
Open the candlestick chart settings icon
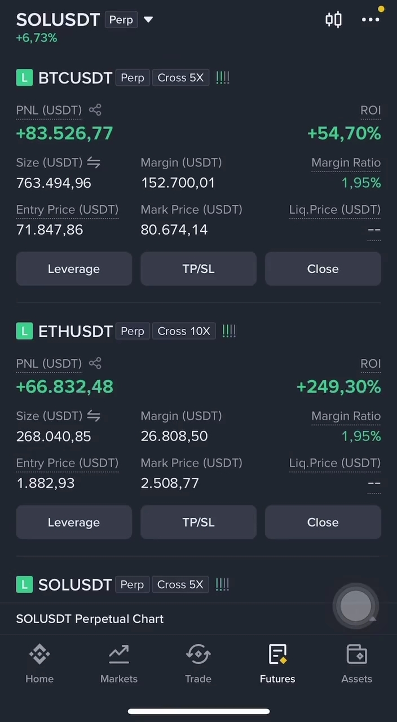[333, 20]
